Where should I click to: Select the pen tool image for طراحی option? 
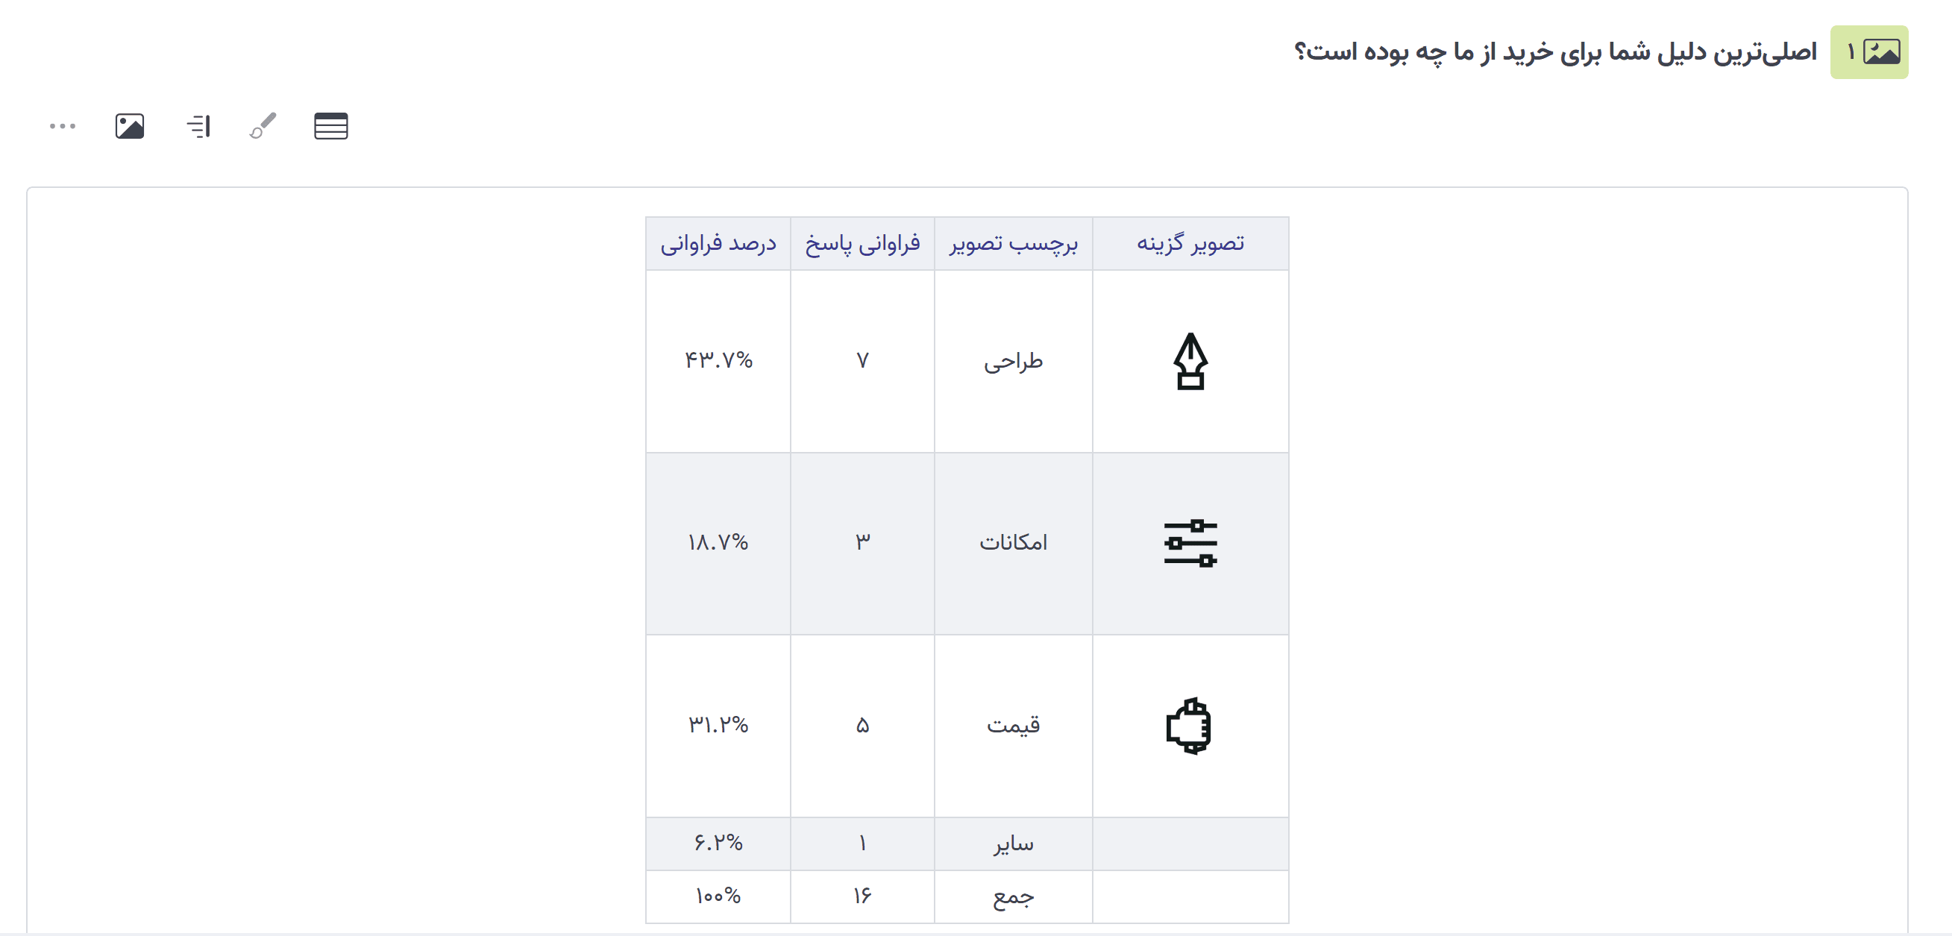[x=1190, y=361]
